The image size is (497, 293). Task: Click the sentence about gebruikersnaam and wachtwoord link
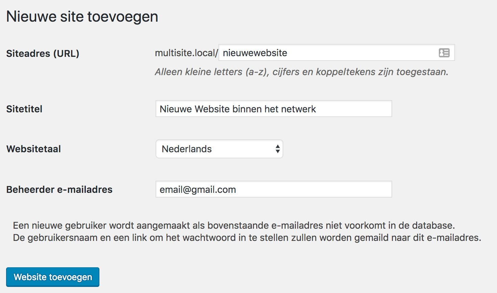(247, 238)
